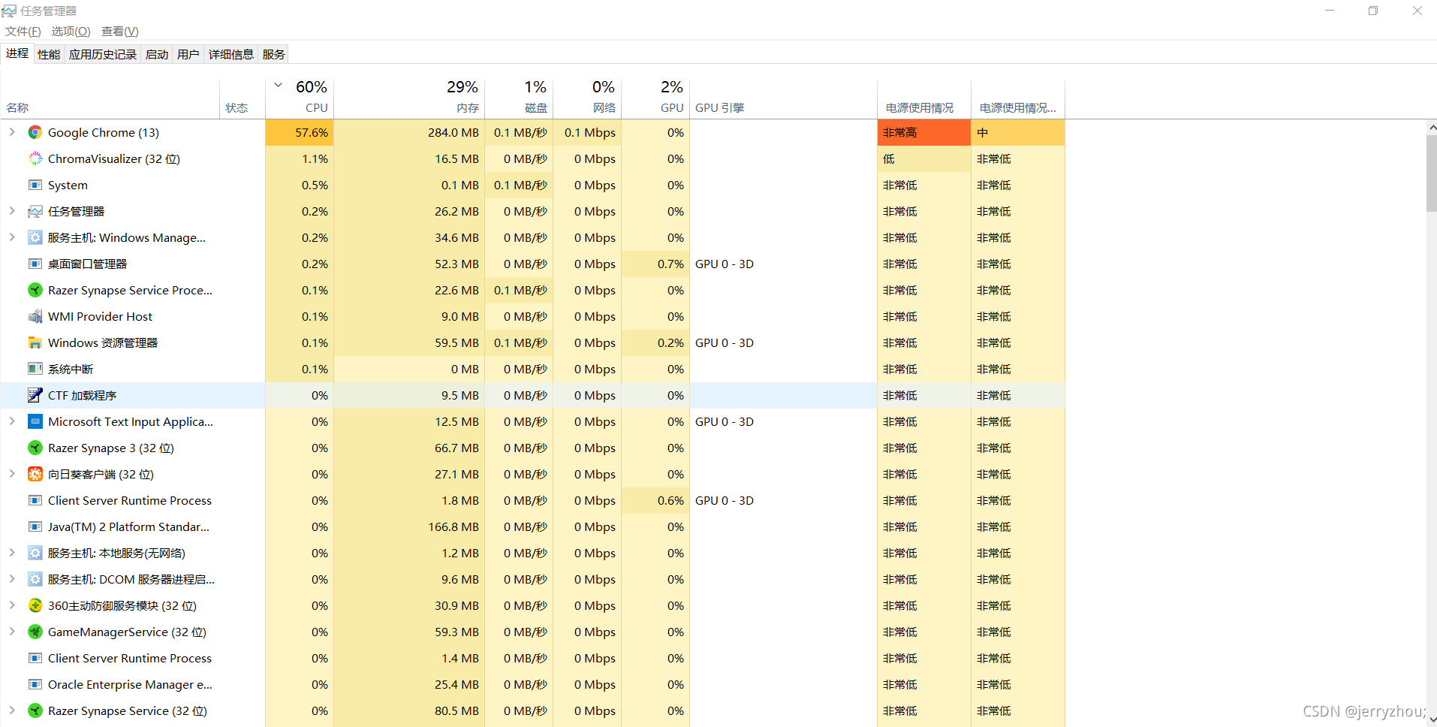Expand 服务主机: DCOM 服务器进程启... group

tap(12, 579)
